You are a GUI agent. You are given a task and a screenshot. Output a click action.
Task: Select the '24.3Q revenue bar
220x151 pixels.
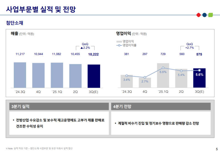20,75
